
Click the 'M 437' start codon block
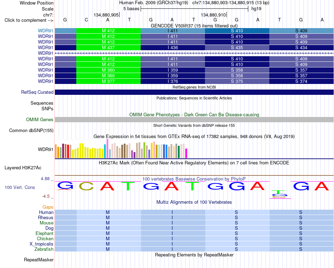[108, 47]
